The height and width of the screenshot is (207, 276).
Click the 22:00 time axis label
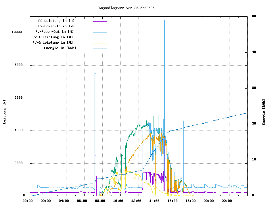pos(227,201)
